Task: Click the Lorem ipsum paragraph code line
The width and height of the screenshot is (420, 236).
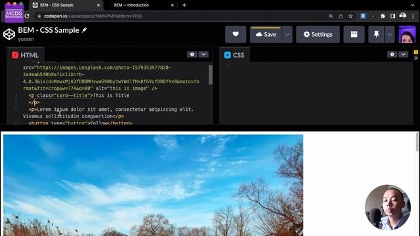Action: tap(108, 113)
